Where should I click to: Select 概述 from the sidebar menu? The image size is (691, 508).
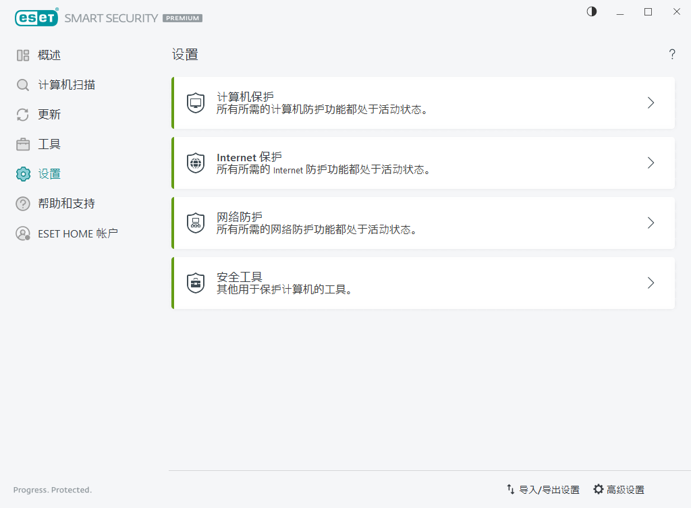[49, 55]
